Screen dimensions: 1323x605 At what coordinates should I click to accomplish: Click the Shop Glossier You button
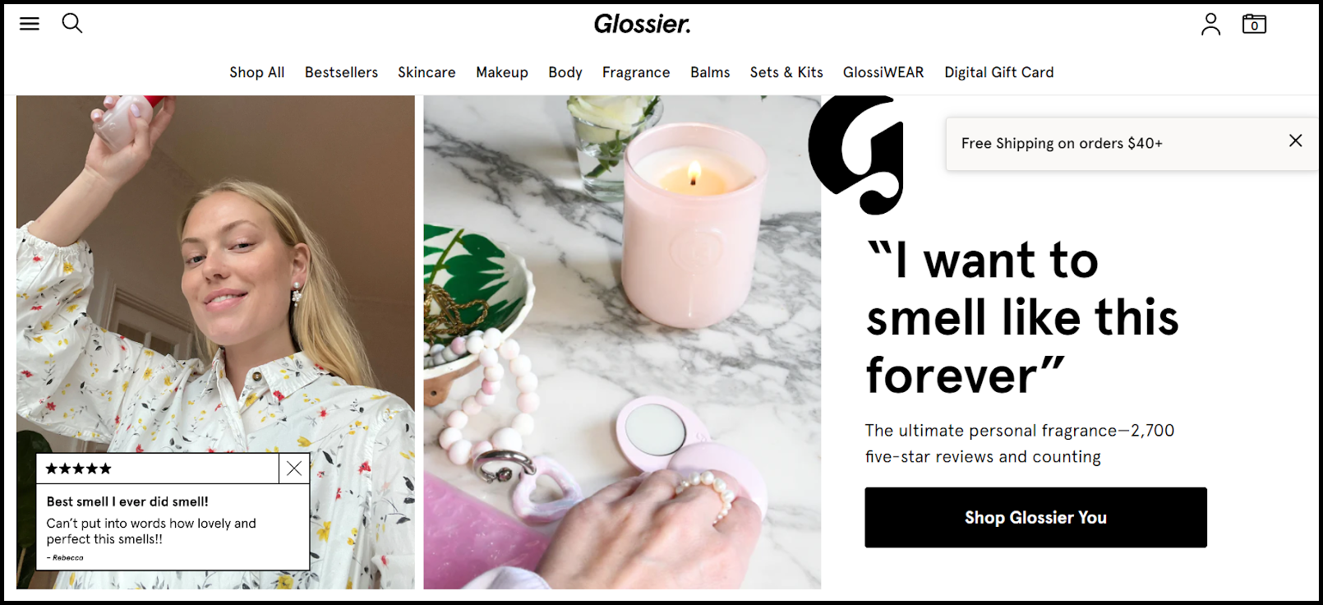[x=1035, y=517]
